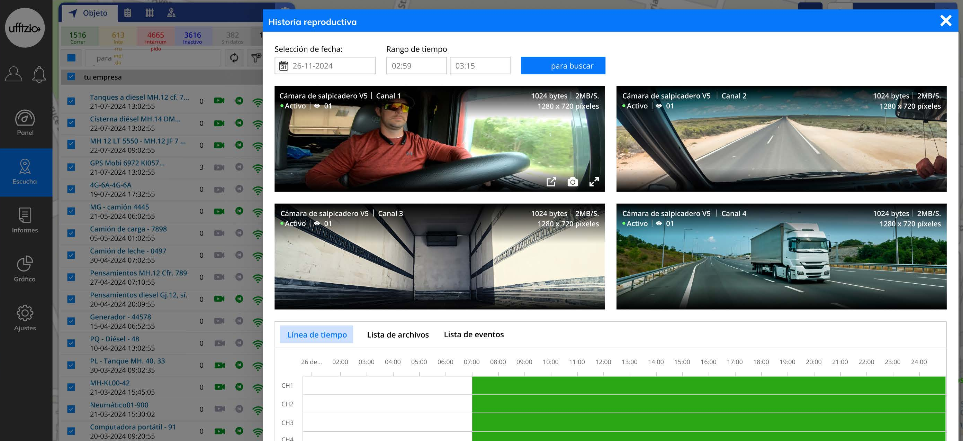
Task: Open the user profile icon in sidebar
Action: point(13,74)
